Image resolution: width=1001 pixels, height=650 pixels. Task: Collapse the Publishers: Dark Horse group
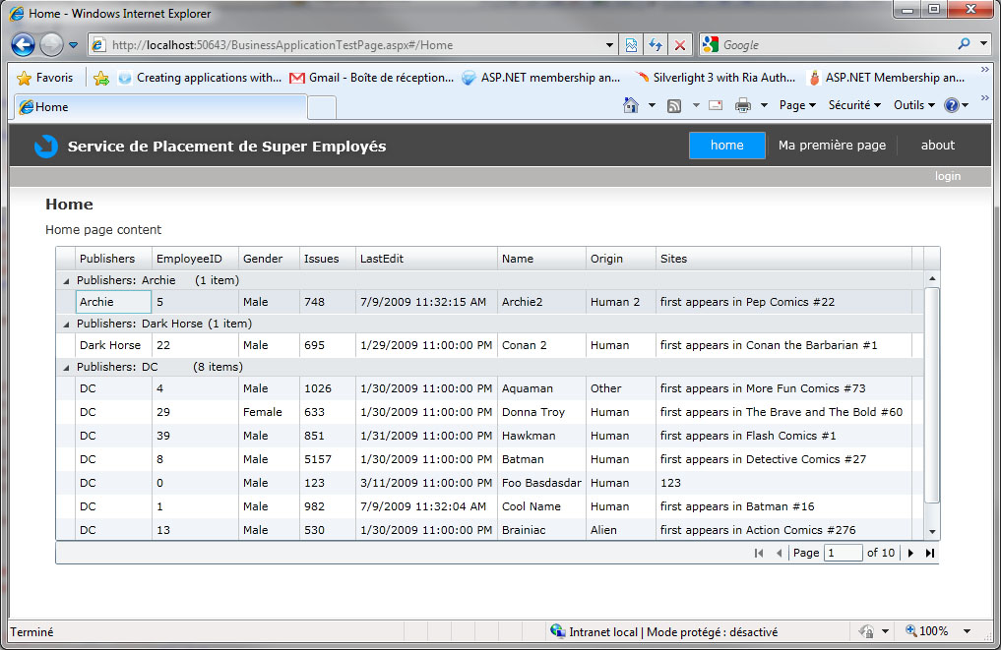click(x=67, y=324)
